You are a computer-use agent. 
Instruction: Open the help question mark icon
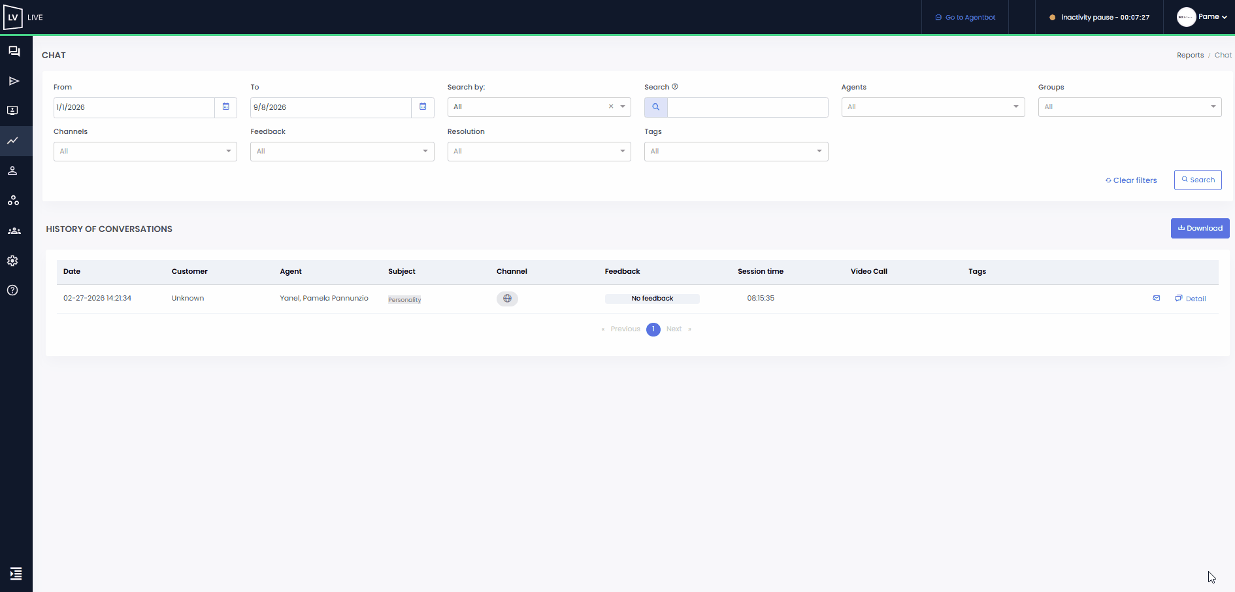(12, 290)
